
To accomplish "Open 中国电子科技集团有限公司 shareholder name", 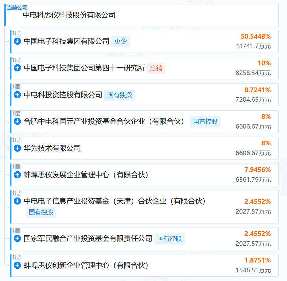I will pos(66,41).
